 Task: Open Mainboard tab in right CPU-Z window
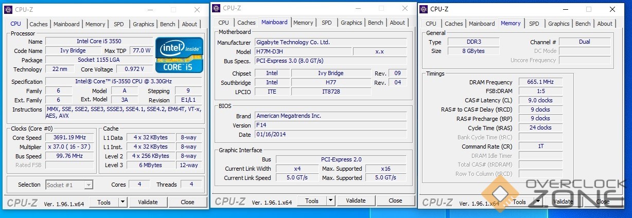coord(482,24)
